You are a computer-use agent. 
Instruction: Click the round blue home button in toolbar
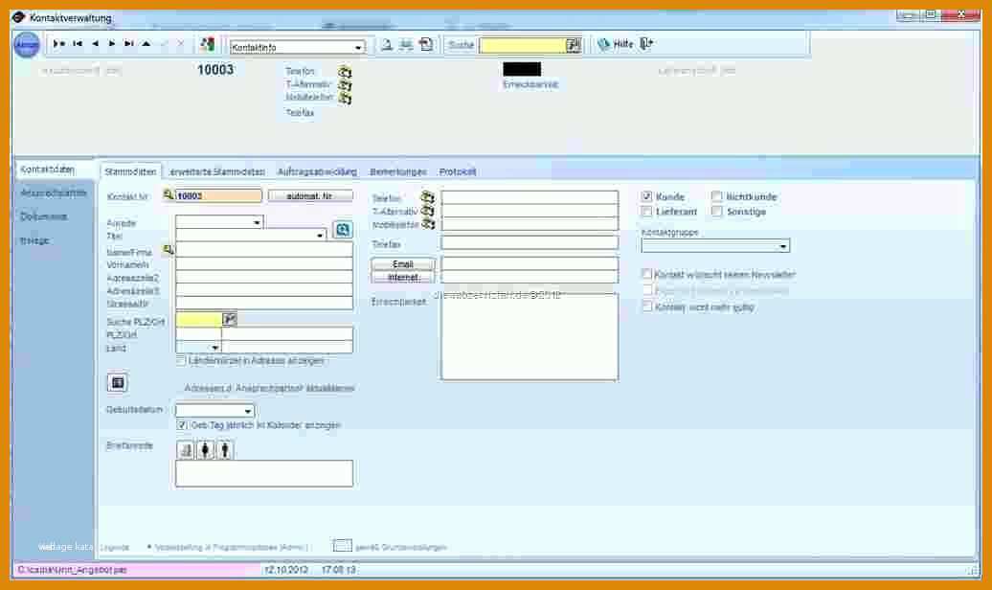click(27, 44)
